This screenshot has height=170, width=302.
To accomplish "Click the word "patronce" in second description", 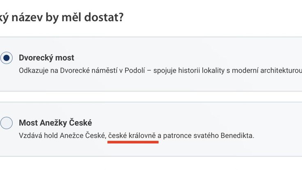I will point(176,135).
